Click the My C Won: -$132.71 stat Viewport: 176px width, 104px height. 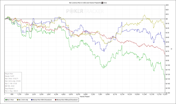pyautogui.click(x=12, y=79)
